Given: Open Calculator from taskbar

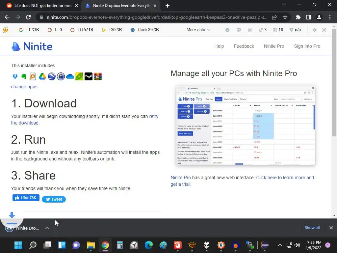Looking at the screenshot, I should point(120,245).
